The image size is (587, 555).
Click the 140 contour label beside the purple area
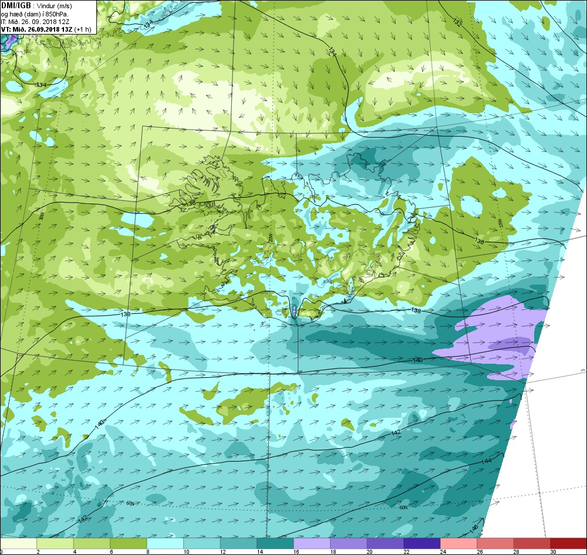[417, 360]
